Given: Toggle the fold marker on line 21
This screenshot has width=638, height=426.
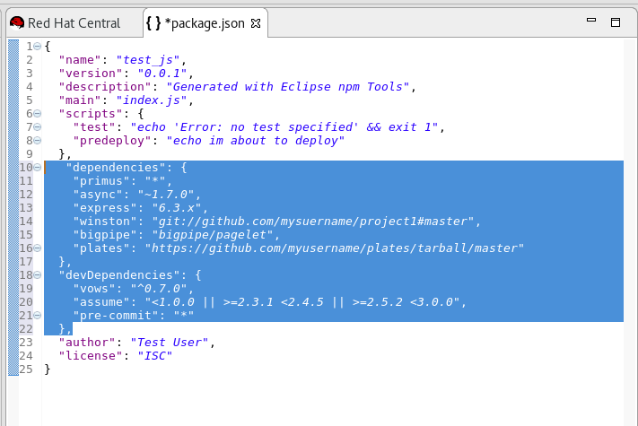Looking at the screenshot, I should tap(38, 315).
